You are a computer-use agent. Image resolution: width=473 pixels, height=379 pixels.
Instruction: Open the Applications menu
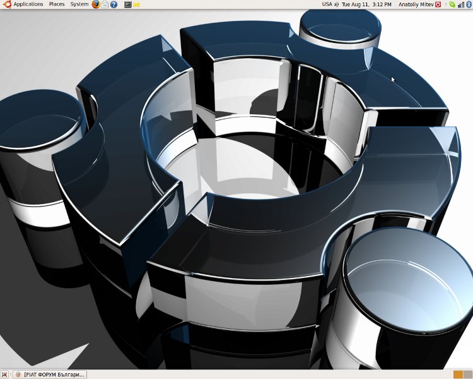point(28,4)
